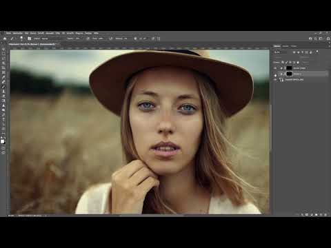Hide the bottom smart object layer
The image size is (331, 248).
[275, 80]
